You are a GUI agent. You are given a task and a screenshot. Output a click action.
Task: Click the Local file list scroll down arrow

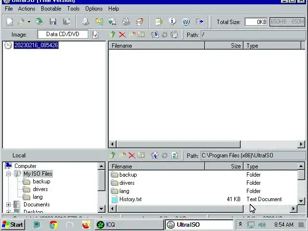[301, 201]
